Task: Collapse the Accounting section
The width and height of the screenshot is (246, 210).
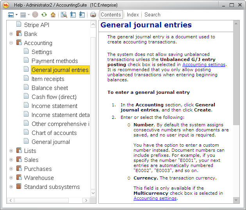Action: pos(11,43)
